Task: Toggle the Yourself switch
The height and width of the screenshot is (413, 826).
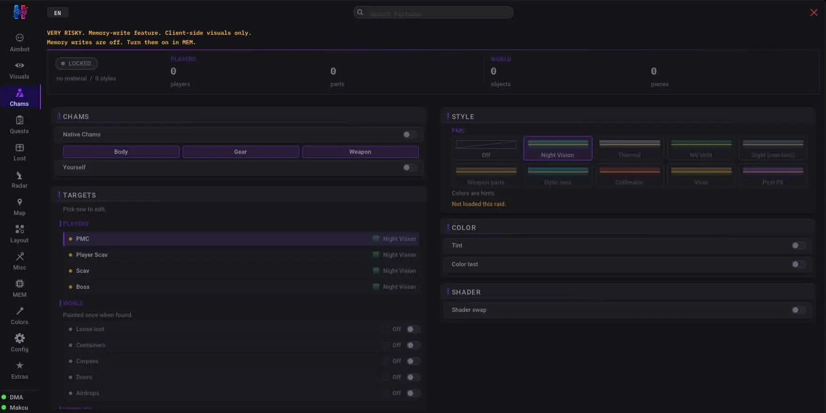Action: click(x=409, y=167)
